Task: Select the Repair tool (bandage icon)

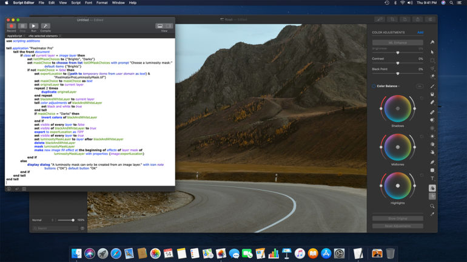Action: pyautogui.click(x=432, y=113)
